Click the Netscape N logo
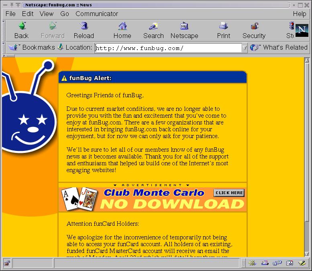The height and width of the screenshot is (271, 312). coord(302,30)
